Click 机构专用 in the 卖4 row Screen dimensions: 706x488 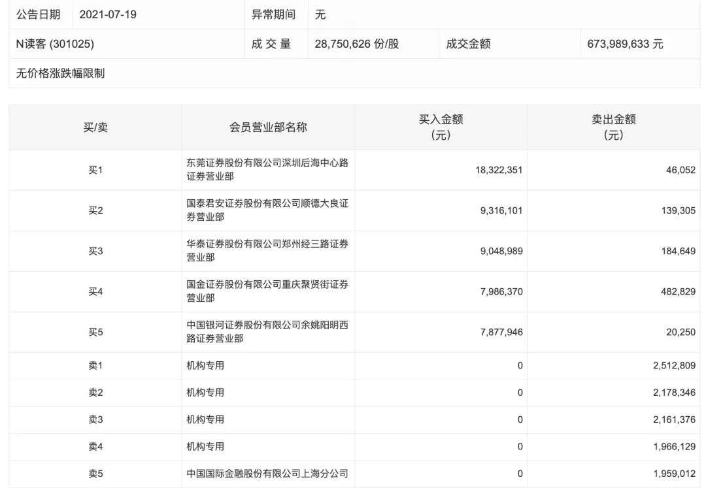coord(205,447)
